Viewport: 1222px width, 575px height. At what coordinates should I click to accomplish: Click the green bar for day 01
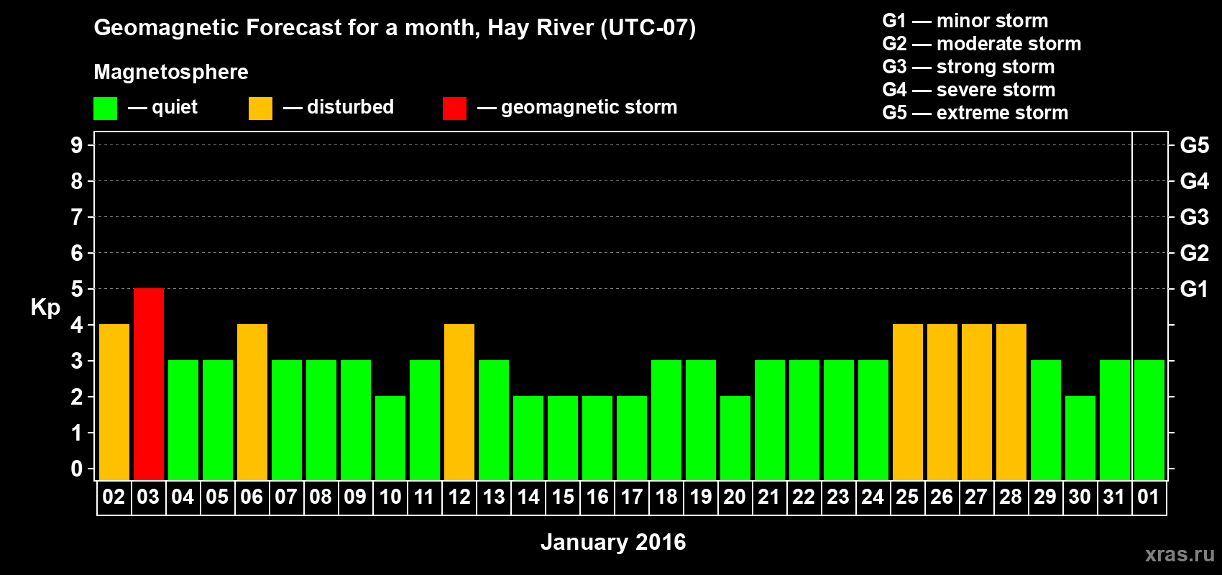pyautogui.click(x=1149, y=420)
